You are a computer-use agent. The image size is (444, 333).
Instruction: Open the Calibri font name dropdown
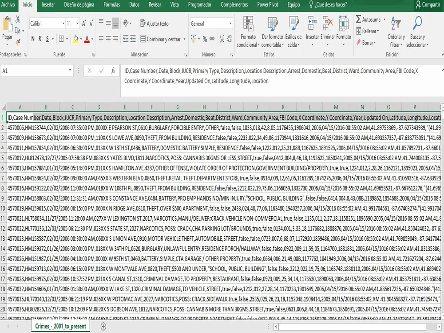coord(63,24)
